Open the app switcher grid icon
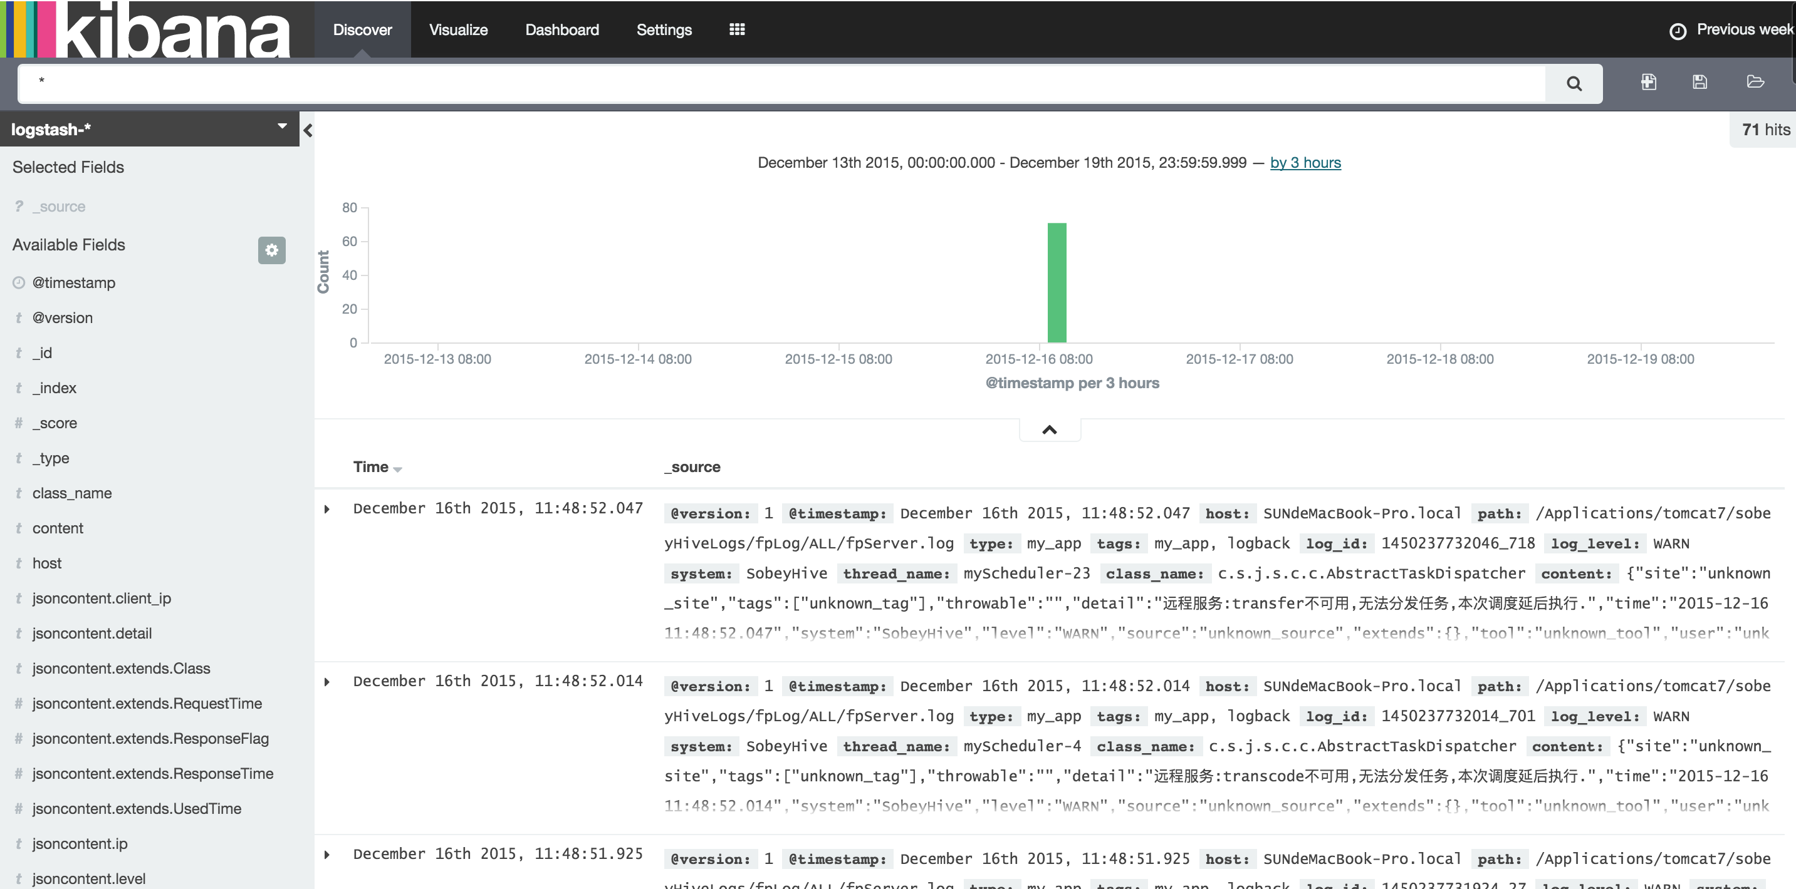 click(737, 29)
